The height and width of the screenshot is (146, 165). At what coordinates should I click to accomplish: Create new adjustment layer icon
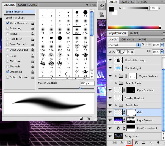[136, 142]
